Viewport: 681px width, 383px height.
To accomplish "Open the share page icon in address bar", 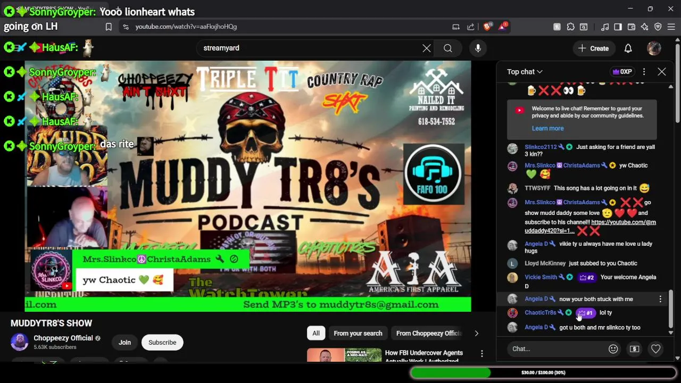I will click(470, 27).
